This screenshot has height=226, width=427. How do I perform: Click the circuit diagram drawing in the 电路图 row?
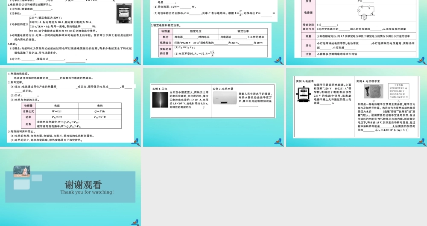tap(366, 12)
